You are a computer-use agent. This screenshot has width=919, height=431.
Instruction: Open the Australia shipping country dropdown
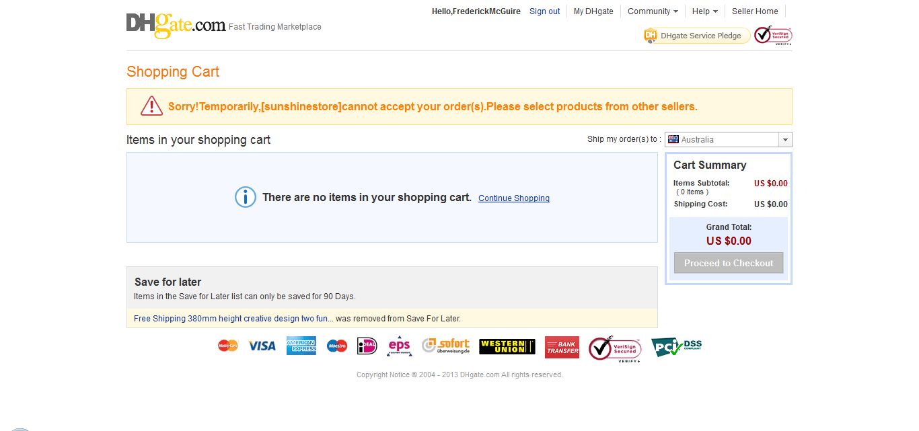(x=728, y=139)
